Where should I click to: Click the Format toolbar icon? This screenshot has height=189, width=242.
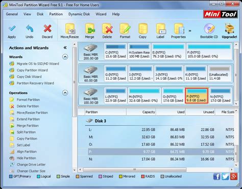pyautogui.click(x=125, y=29)
